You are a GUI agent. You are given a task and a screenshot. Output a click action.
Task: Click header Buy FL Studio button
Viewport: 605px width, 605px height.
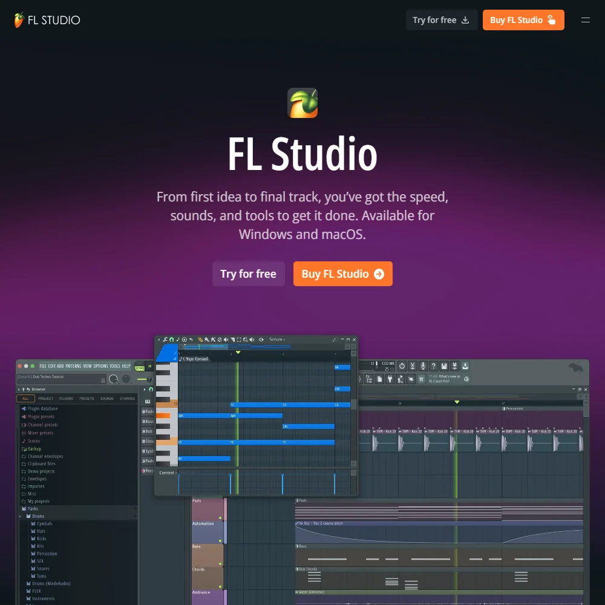(523, 20)
